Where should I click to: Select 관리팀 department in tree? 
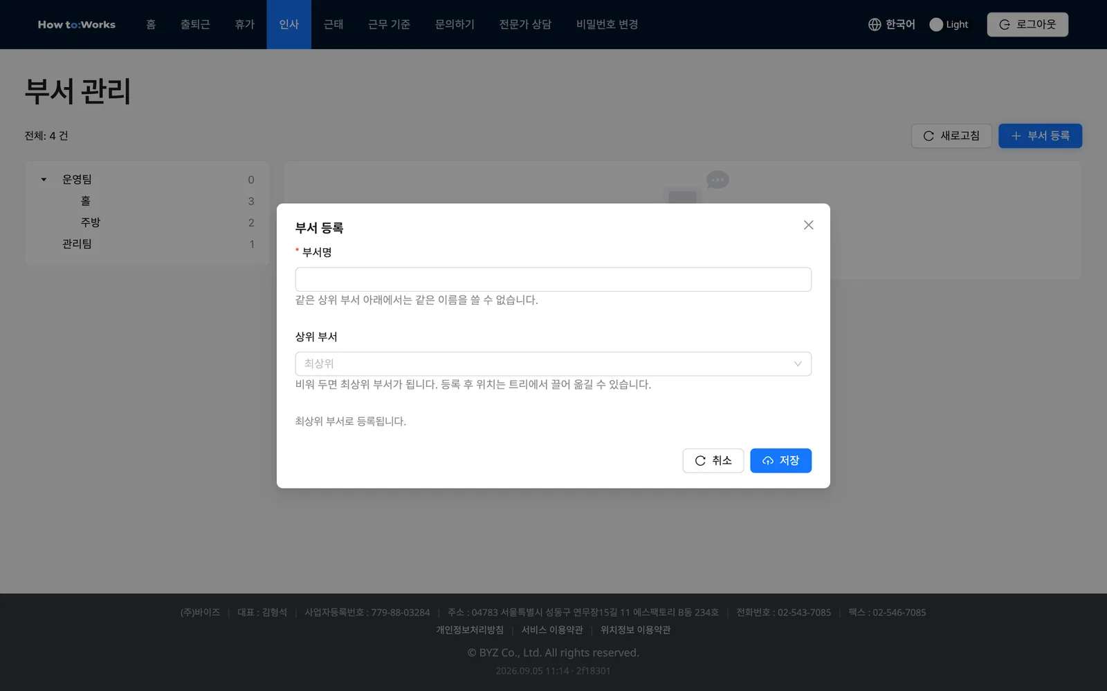[x=77, y=244]
